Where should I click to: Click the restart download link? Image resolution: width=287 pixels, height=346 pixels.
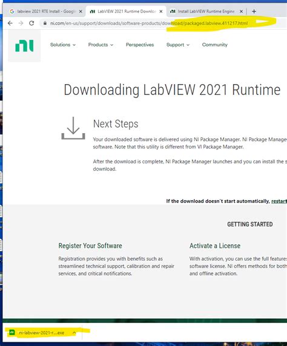click(x=279, y=201)
